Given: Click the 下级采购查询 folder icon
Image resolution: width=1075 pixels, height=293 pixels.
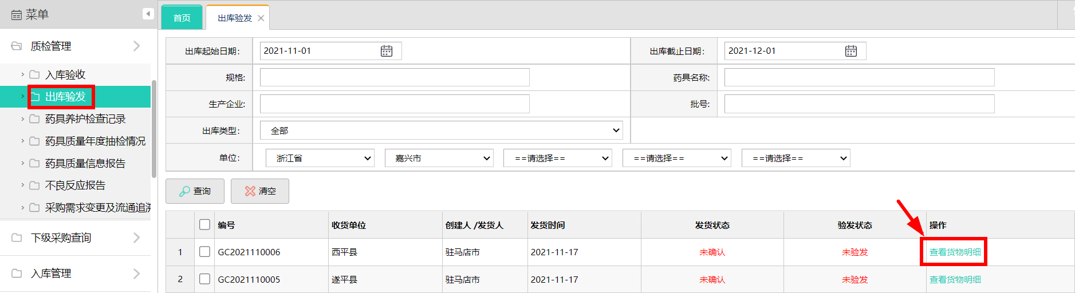Looking at the screenshot, I should [17, 237].
